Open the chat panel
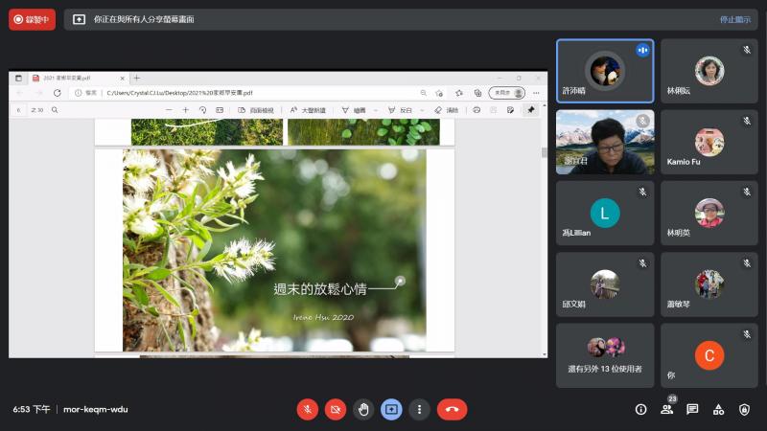This screenshot has width=767, height=431. coord(692,409)
